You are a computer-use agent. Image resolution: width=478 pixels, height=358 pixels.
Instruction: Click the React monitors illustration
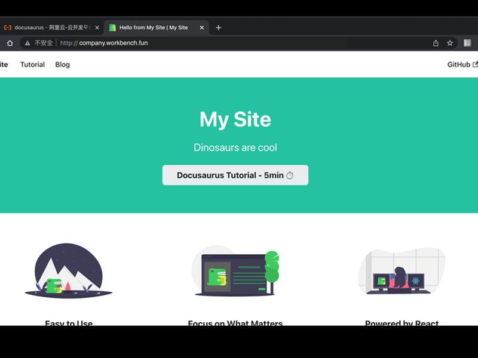point(402,271)
